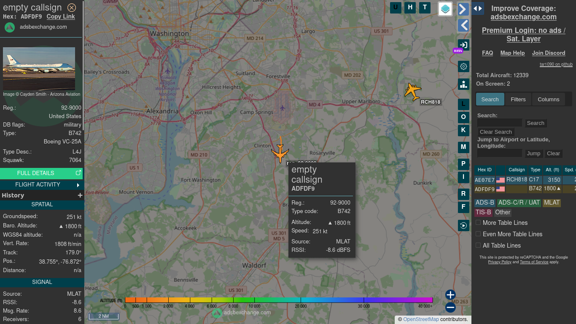Screen dimensions: 576x324
Task: Click the external link icon beside FULL DETAILS
Action: point(78,173)
